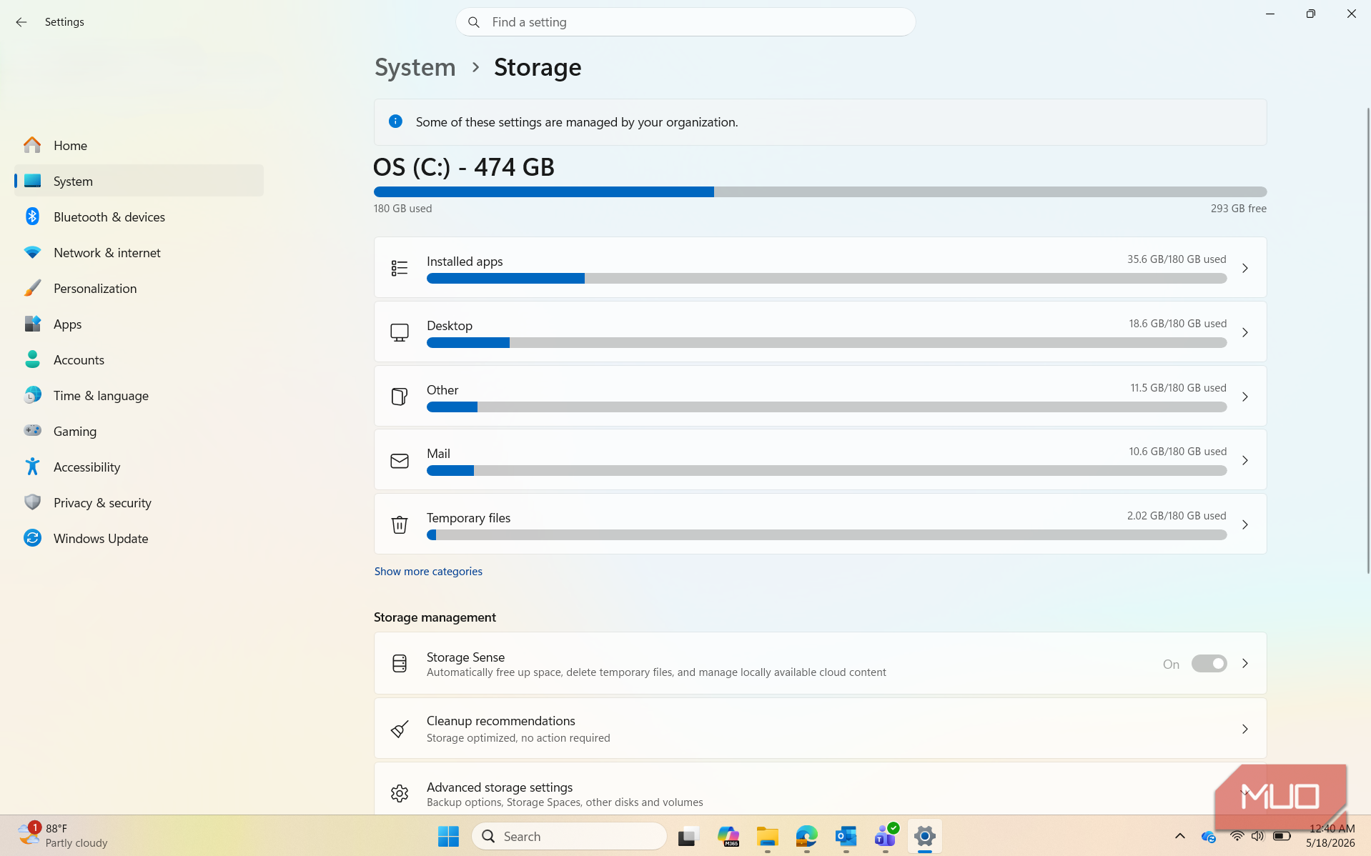Click the Installed apps usage bar

click(x=826, y=279)
